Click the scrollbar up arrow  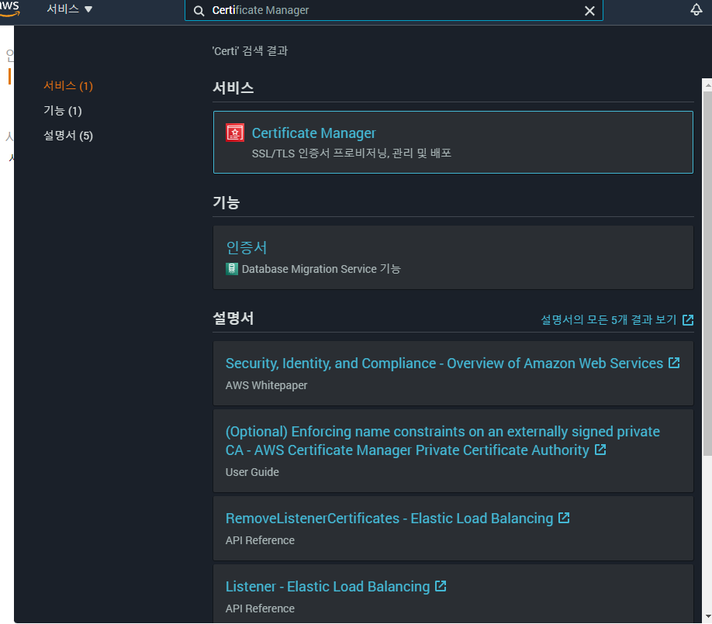click(707, 84)
